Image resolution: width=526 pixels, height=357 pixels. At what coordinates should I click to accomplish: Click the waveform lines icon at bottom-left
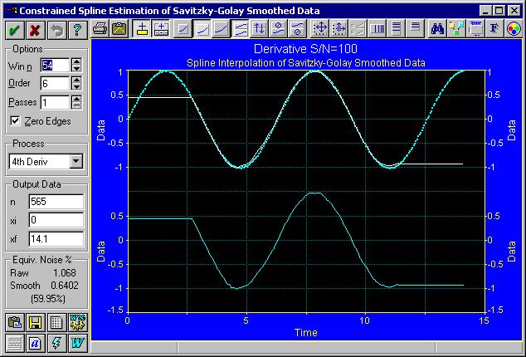coord(15,343)
